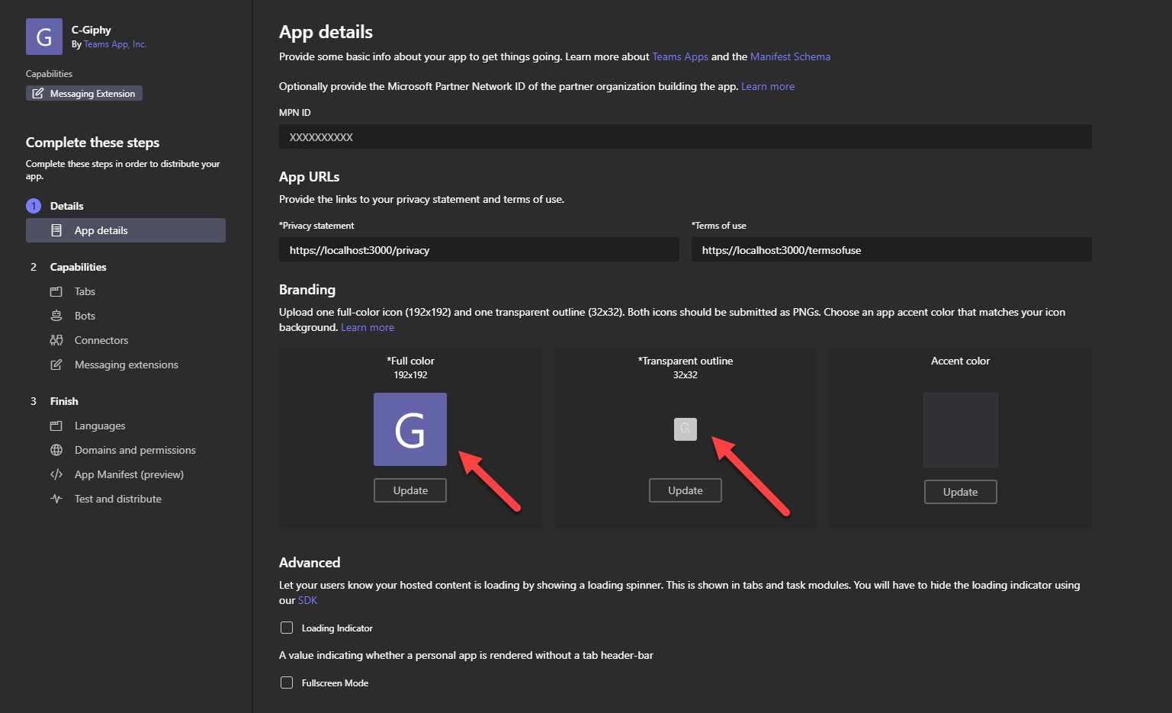Click the Languages icon under Finish
The image size is (1172, 713).
[56, 426]
